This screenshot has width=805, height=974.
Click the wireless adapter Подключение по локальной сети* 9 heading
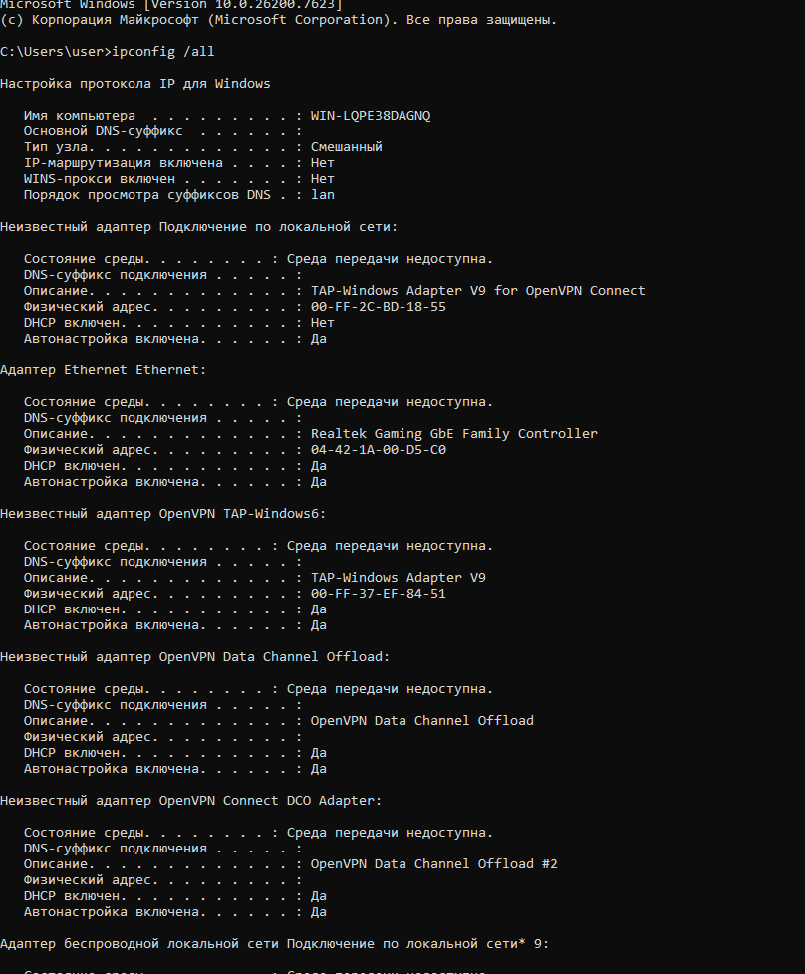click(275, 943)
